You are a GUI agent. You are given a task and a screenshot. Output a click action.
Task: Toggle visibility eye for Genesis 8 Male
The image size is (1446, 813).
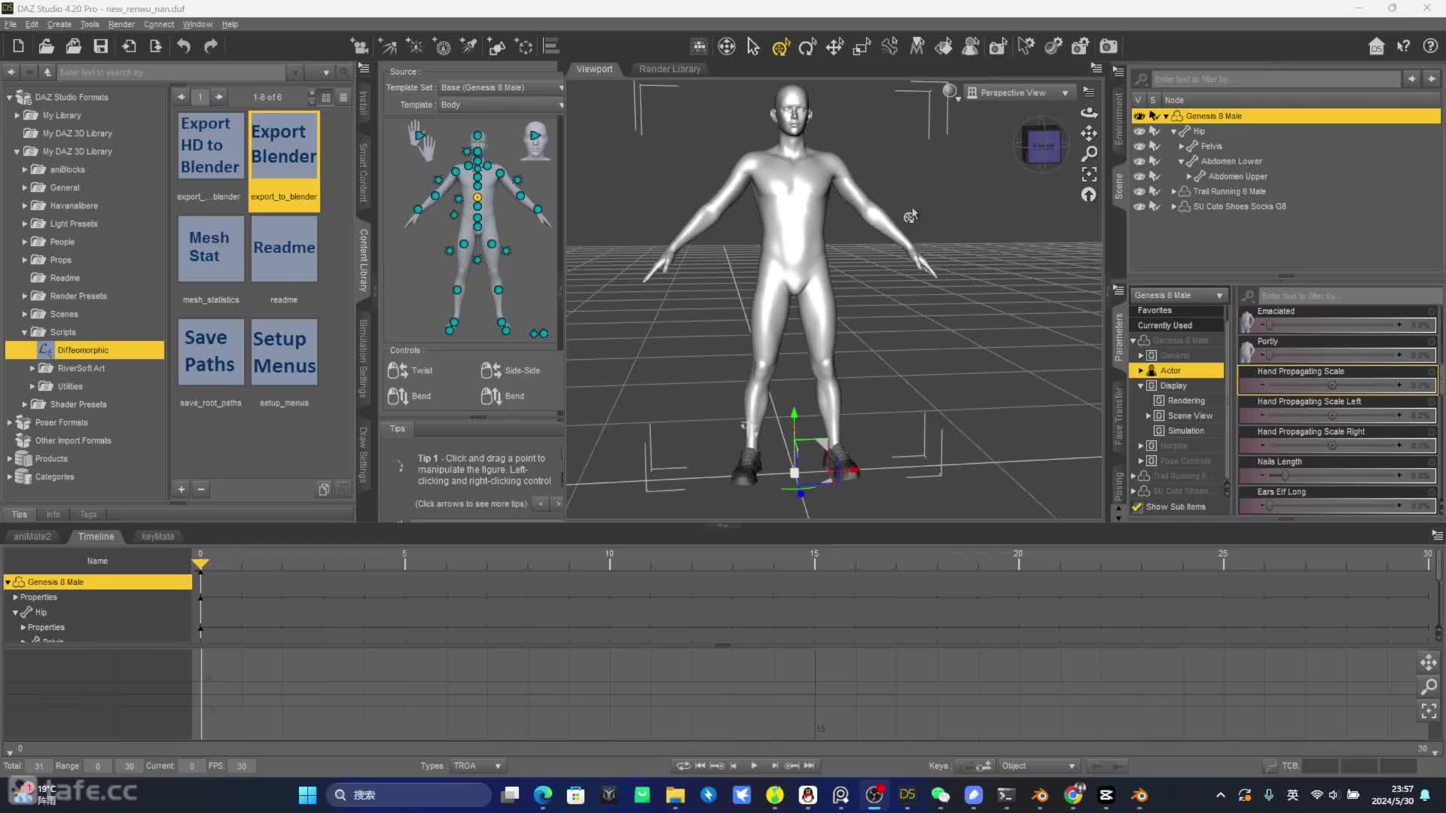click(x=1139, y=116)
